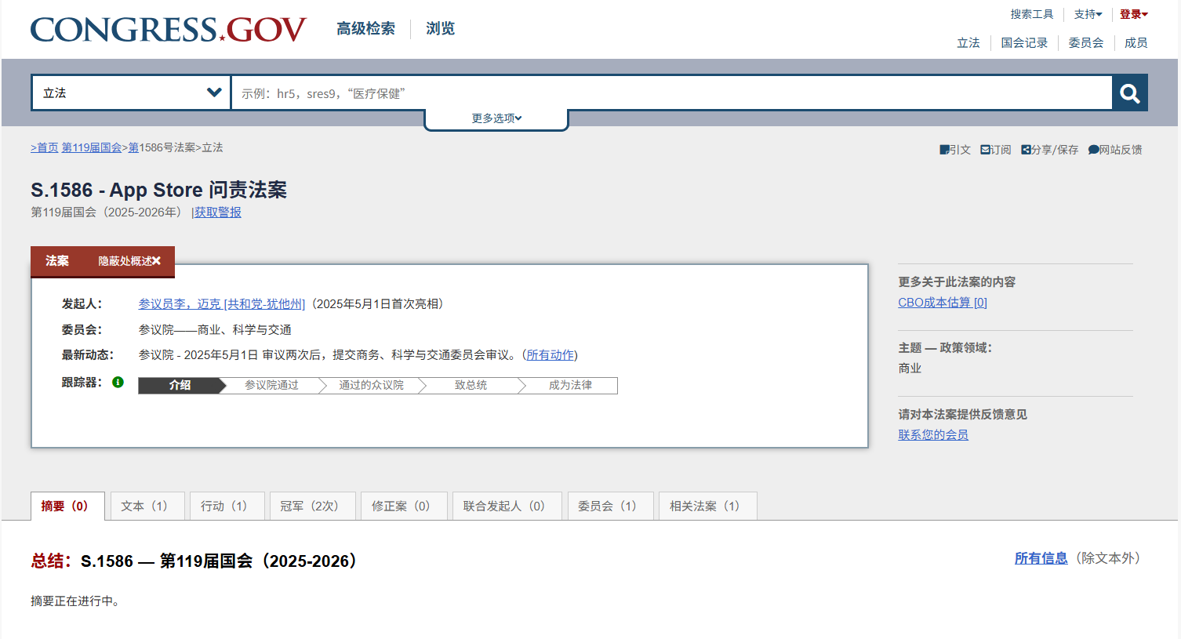This screenshot has height=639, width=1181.
Task: Click the green tracker info icon
Action: [118, 383]
